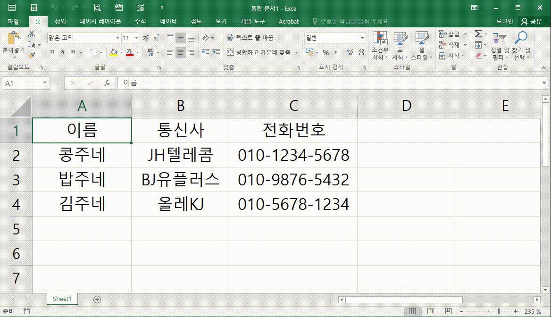Open the font color dropdown arrow

point(137,52)
